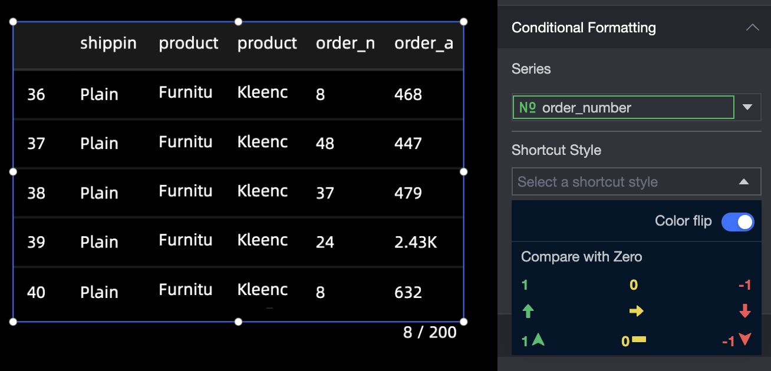Pick the red -1 text-only style
Viewport: 771px width, 371px height.
[744, 286]
